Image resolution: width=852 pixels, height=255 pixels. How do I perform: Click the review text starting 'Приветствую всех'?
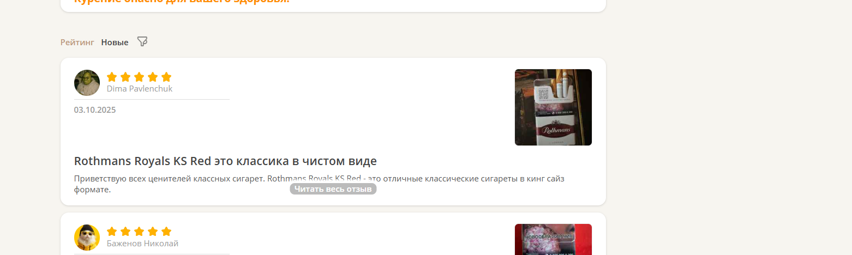point(319,184)
